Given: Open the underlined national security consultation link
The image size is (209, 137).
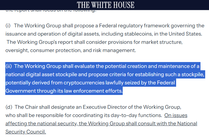Looking at the screenshot, I should (x=101, y=123).
